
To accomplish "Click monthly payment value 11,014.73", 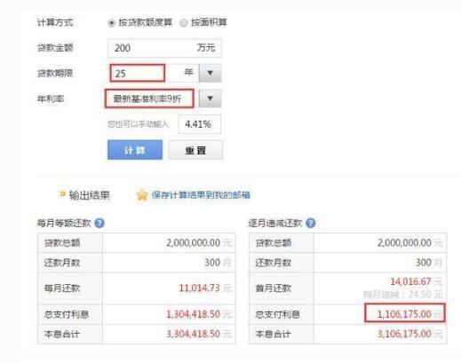I will [199, 288].
